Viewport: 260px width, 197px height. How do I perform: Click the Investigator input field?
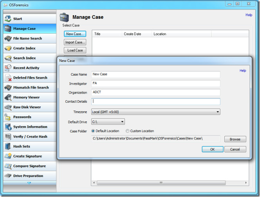[x=156, y=83]
